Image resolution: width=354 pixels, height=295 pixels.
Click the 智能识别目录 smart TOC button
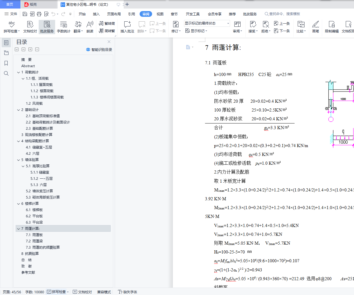pos(99,49)
